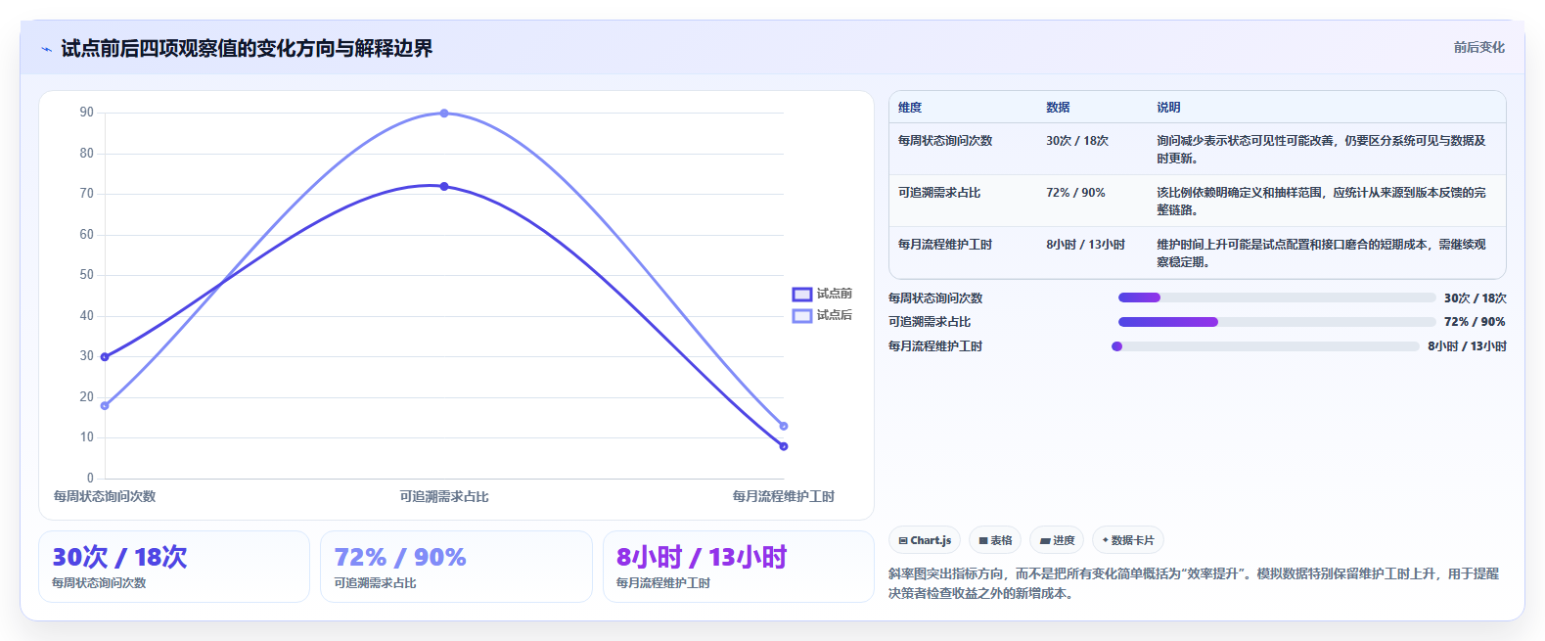Click the 可追溯需求占比 progress bar
The image size is (1545, 641).
1277,322
